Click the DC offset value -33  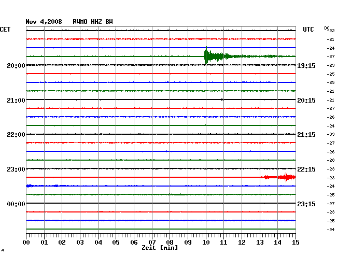331,134
